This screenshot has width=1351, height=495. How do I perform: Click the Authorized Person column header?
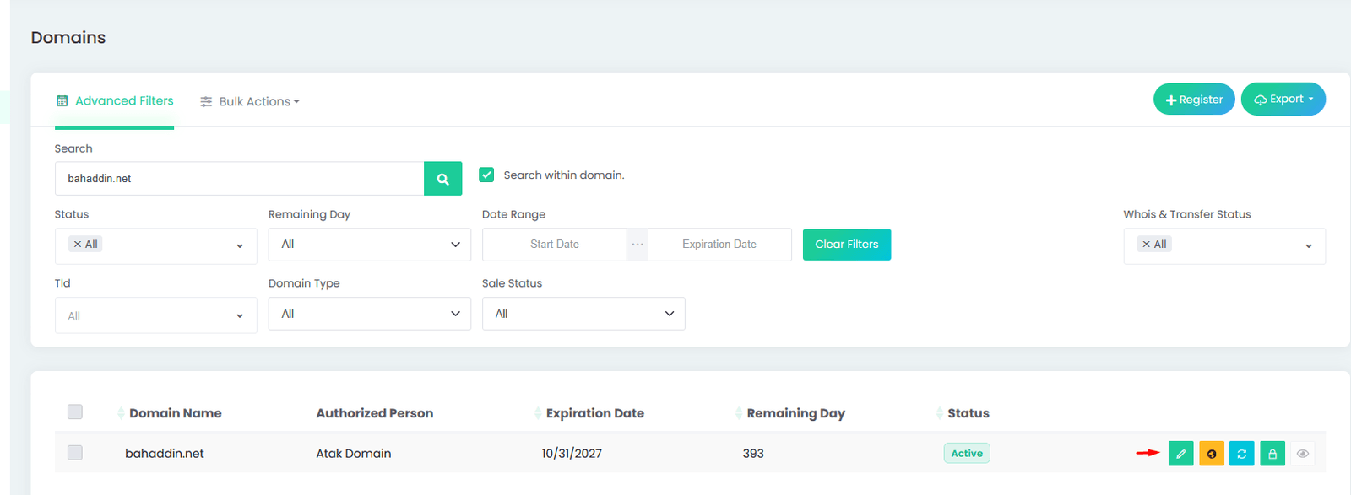pos(375,413)
